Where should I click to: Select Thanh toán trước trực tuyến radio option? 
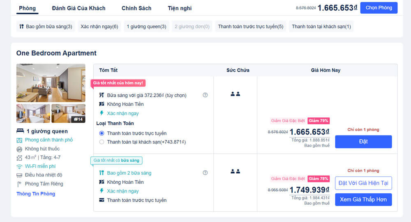click(102, 133)
